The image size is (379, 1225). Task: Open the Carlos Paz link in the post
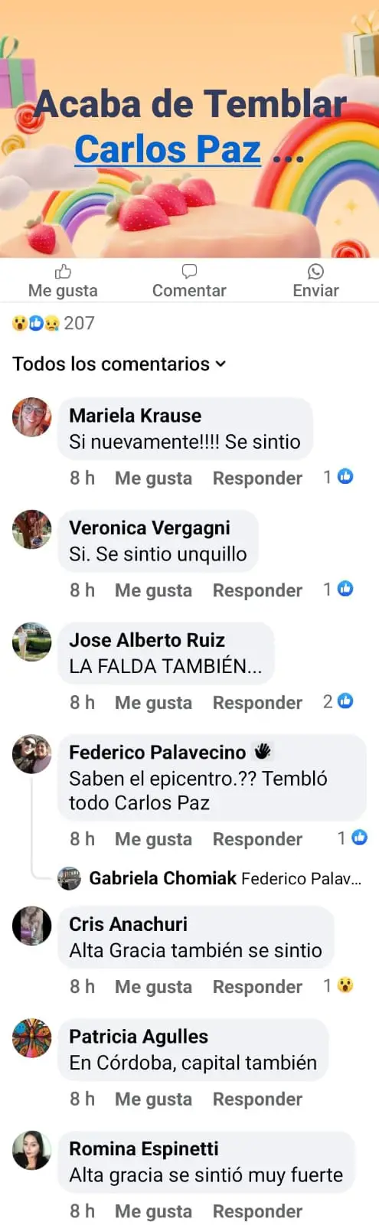click(x=168, y=149)
